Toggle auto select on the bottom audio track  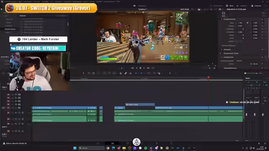[x=16, y=131]
